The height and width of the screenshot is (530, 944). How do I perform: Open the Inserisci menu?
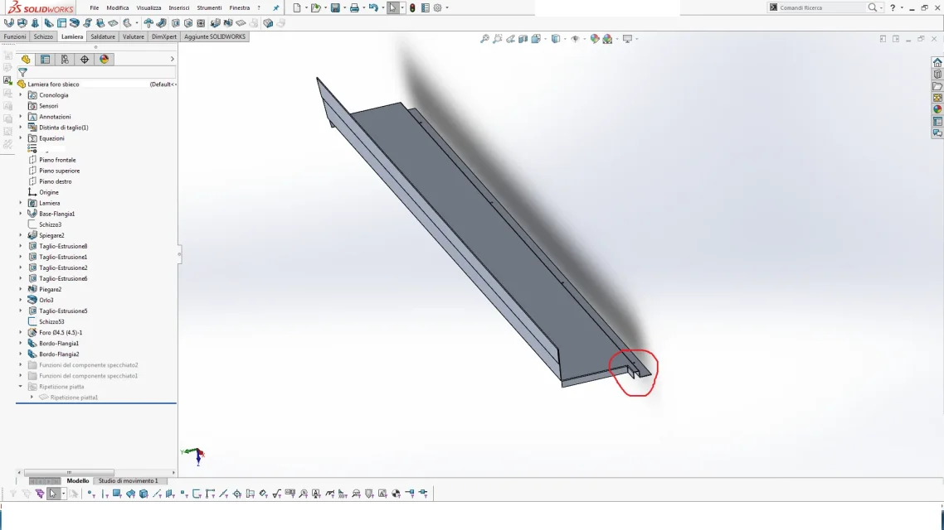tap(179, 7)
